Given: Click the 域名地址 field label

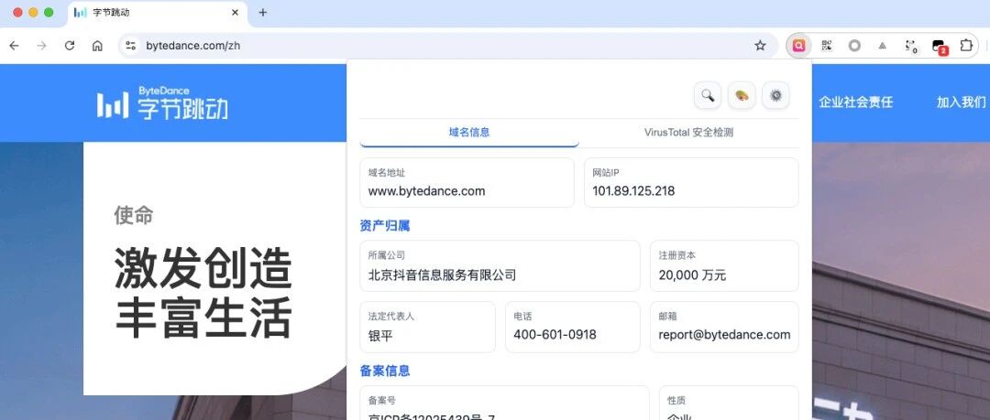Looking at the screenshot, I should tap(387, 172).
